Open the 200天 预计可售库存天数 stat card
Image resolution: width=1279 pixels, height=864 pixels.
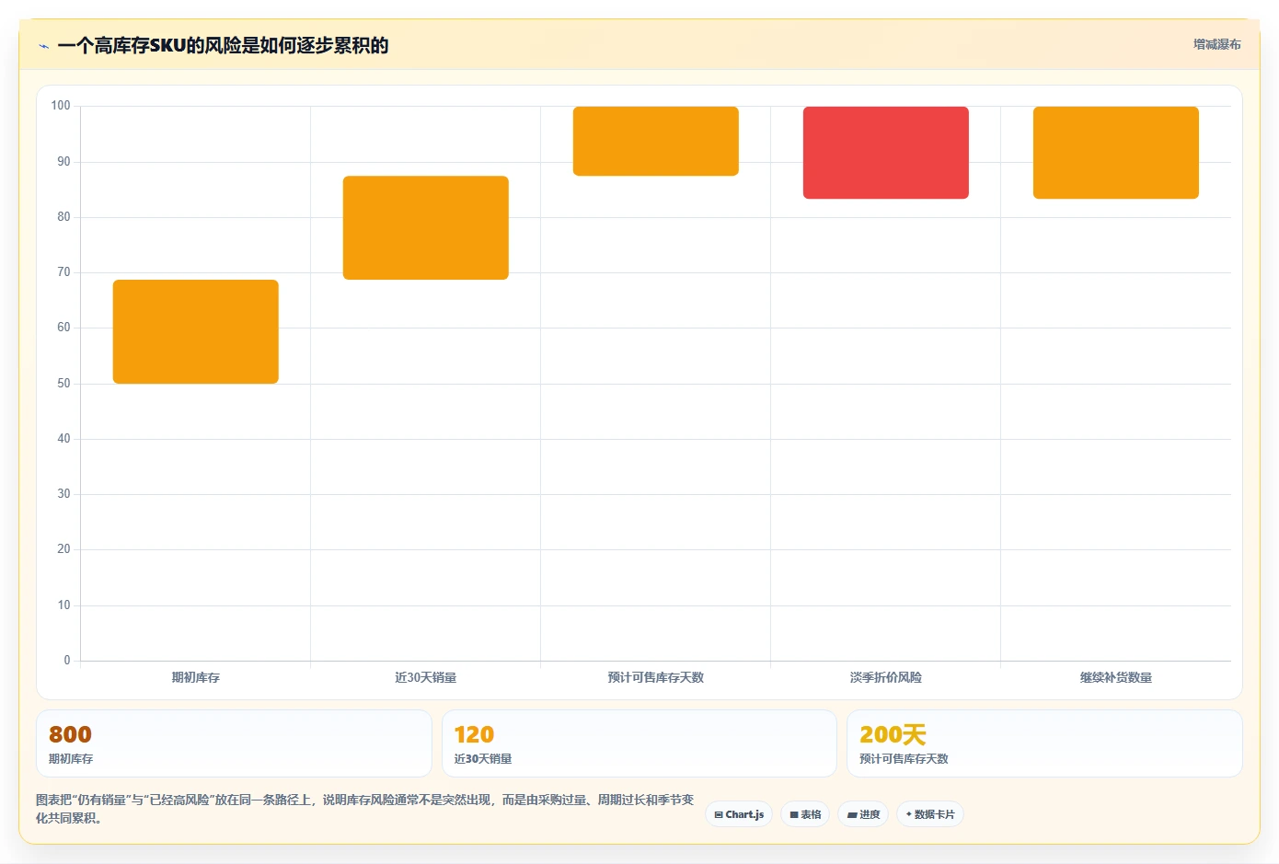[1044, 743]
